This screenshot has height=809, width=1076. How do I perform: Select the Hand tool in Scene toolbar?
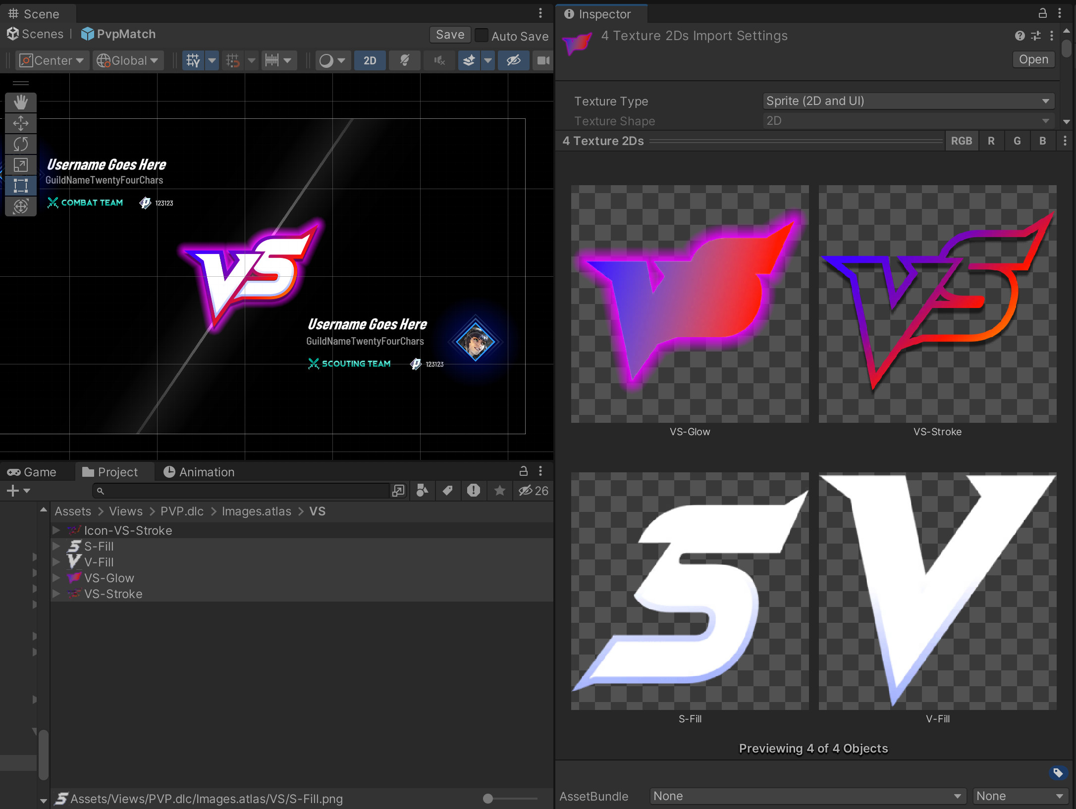pos(21,102)
